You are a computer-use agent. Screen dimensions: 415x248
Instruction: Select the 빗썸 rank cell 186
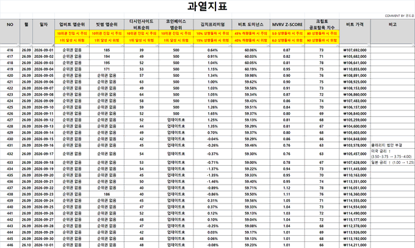(x=107, y=194)
